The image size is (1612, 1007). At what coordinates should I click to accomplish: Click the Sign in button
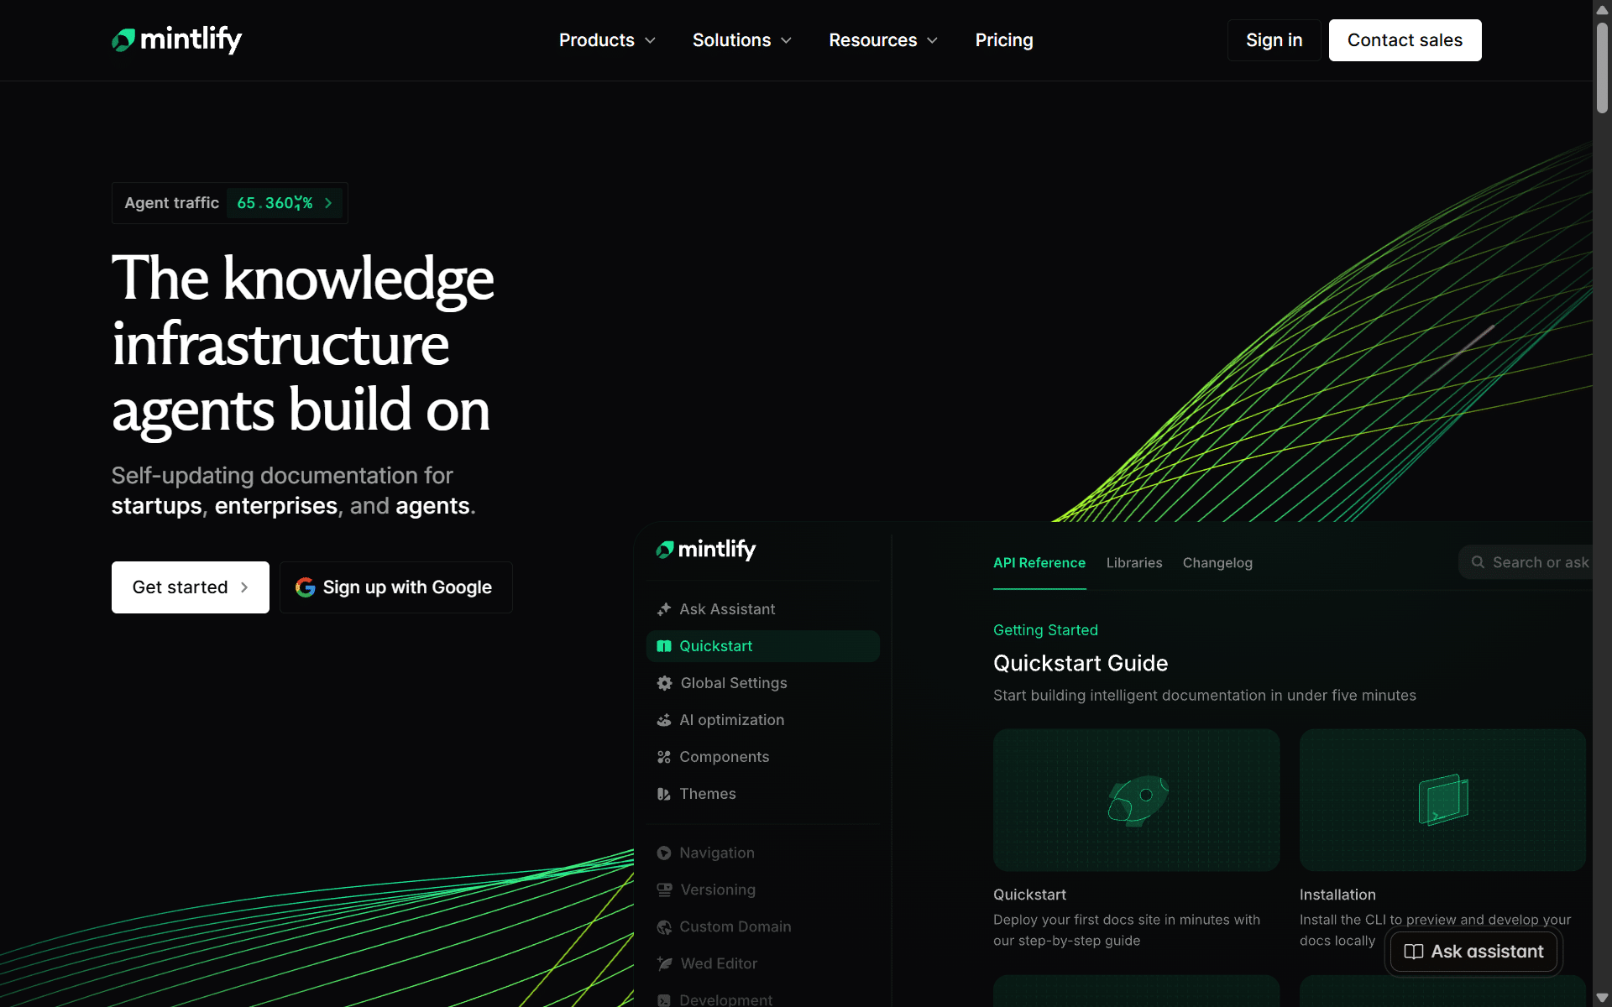point(1274,40)
